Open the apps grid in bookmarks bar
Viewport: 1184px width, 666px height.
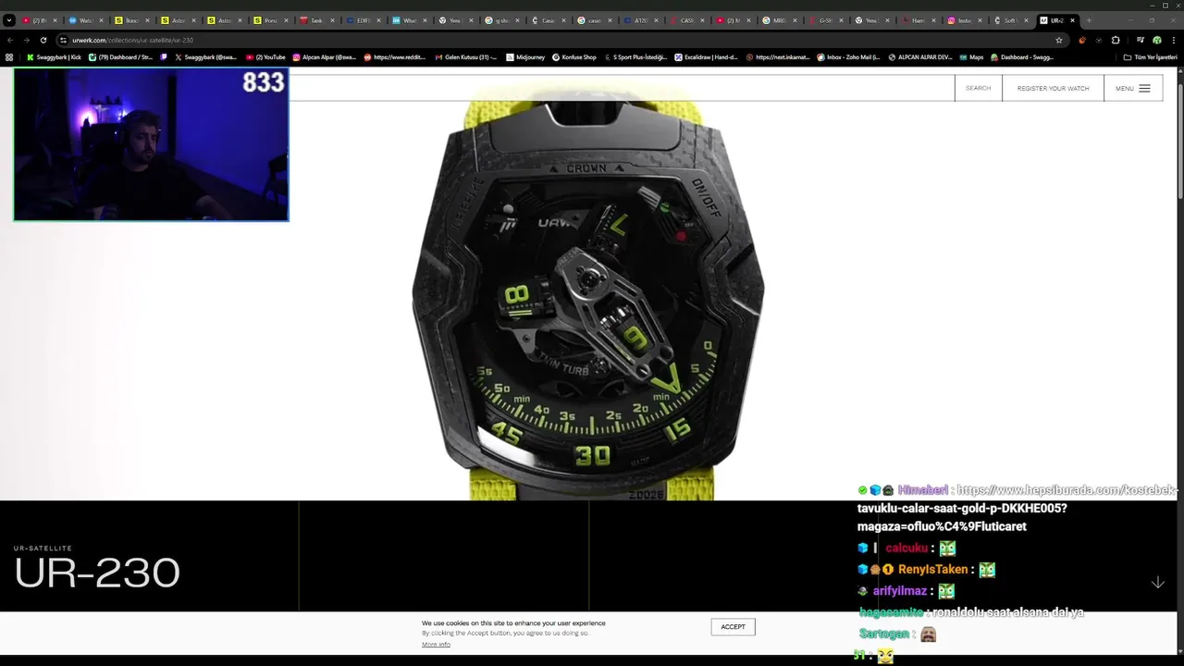(x=9, y=57)
